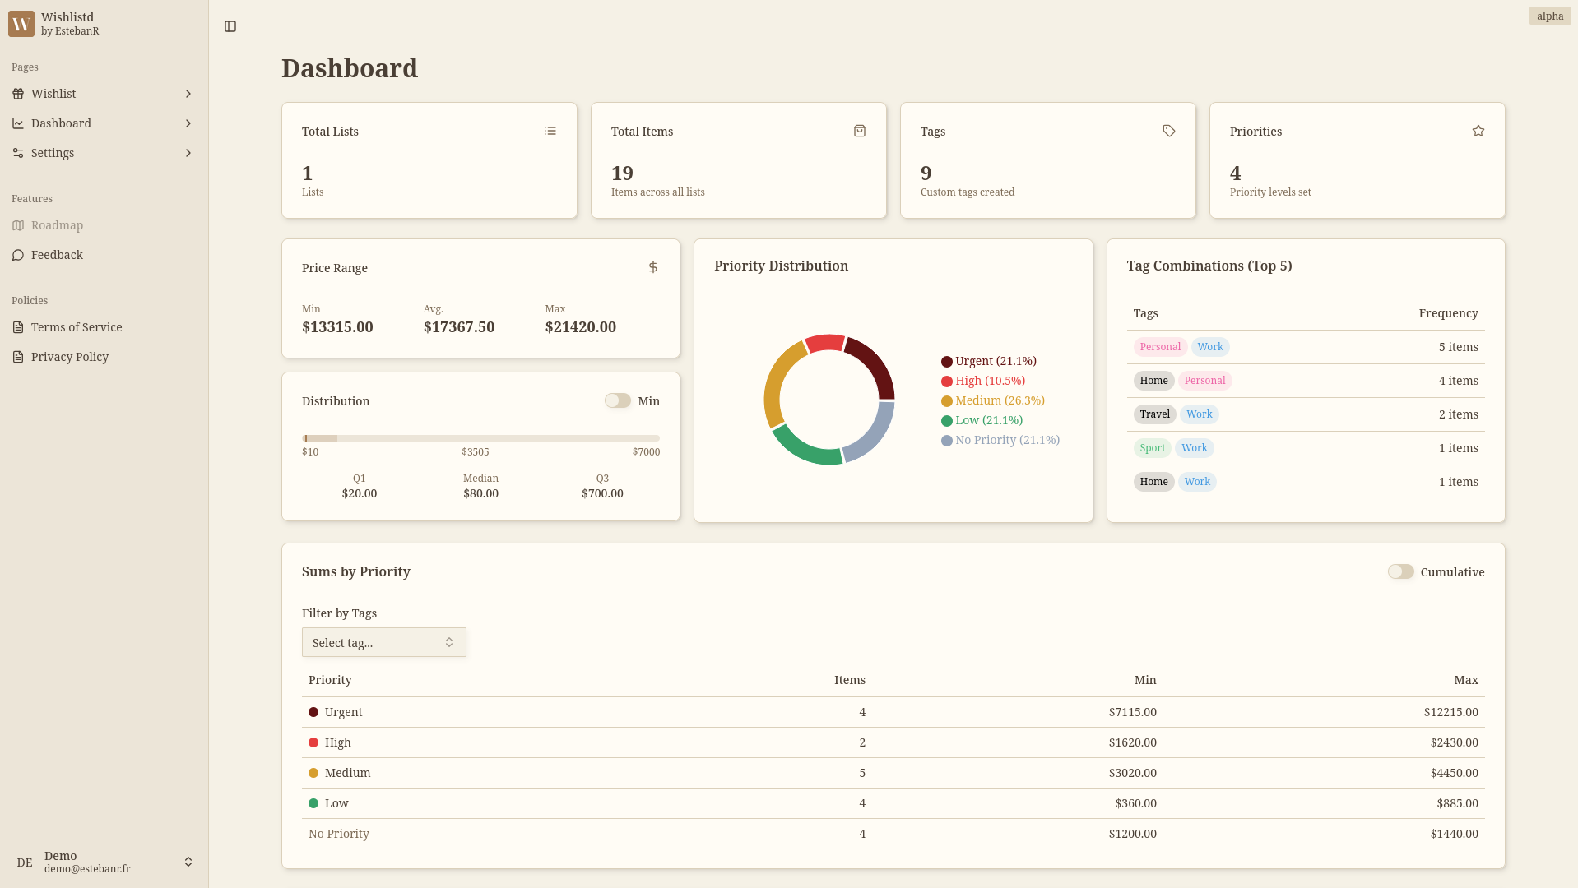Click the price distribution range bar

pos(480,438)
